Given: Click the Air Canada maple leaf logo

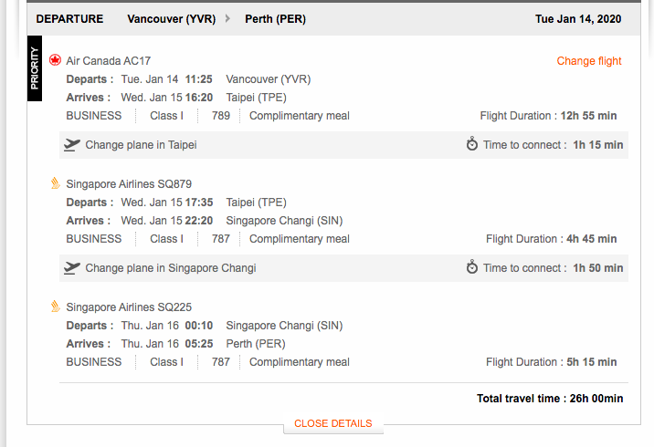Looking at the screenshot, I should 55,60.
